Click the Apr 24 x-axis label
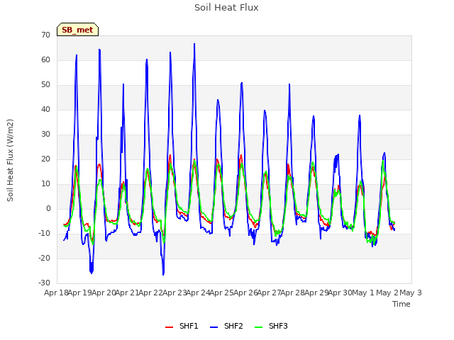 198,293
